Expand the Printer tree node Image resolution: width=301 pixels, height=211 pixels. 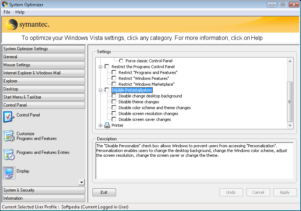[x=100, y=125]
